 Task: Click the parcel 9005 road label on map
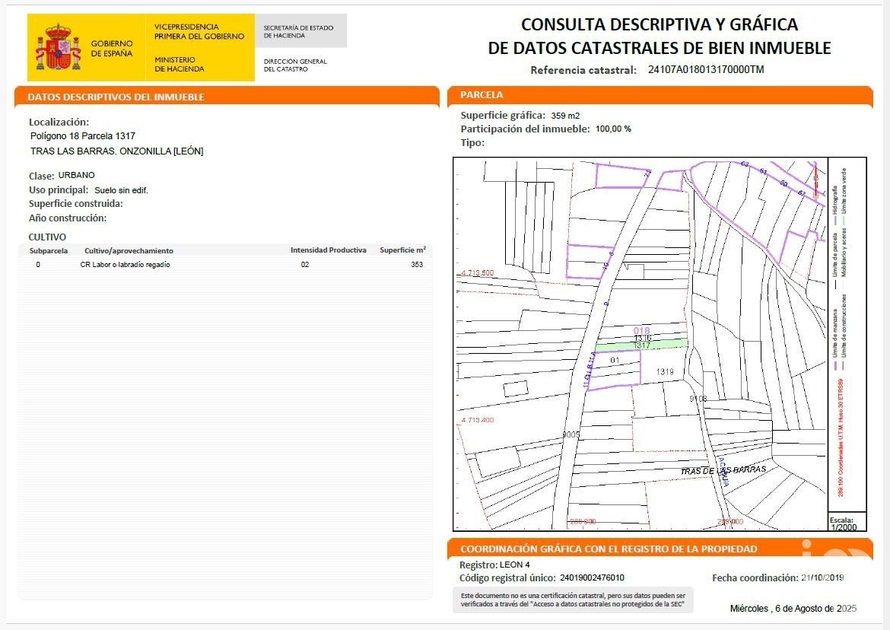[571, 434]
